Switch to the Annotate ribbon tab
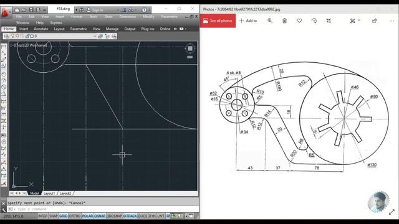The height and width of the screenshot is (224, 399). tap(41, 29)
